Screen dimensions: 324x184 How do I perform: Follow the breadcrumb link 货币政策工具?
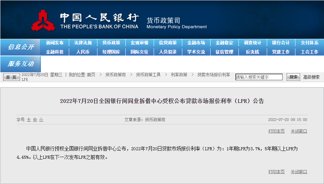148,75
